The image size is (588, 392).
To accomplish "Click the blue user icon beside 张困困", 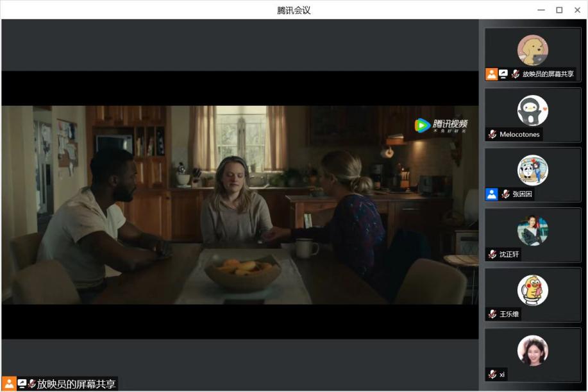I will point(492,194).
